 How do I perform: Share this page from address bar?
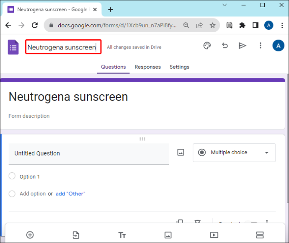point(199,25)
